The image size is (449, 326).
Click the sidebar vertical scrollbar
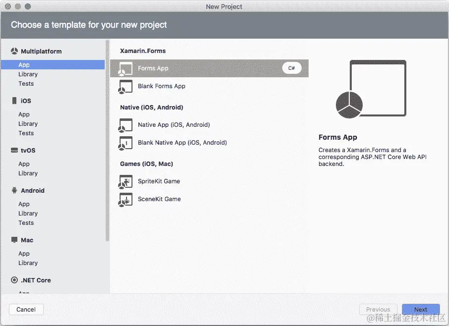[x=107, y=141]
